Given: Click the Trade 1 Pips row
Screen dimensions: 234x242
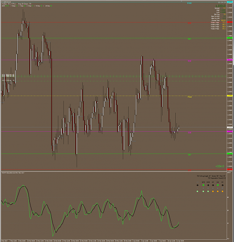Looking at the screenshot, I should pyautogui.click(x=218, y=22).
